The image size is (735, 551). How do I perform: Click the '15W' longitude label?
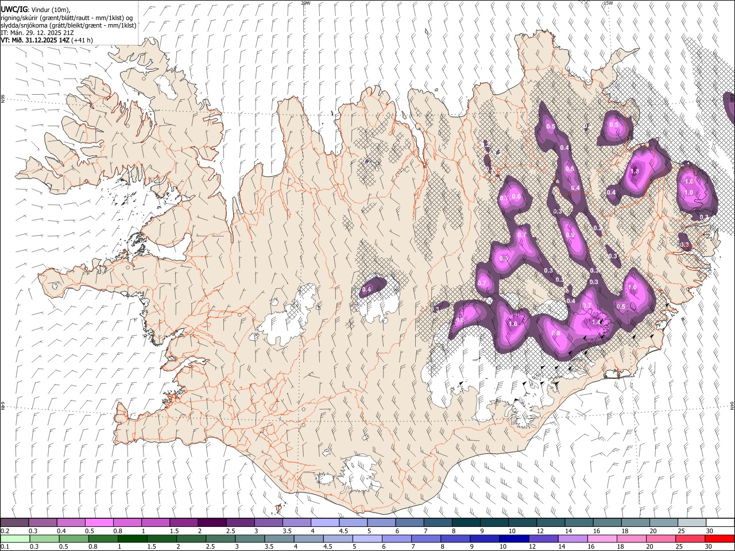608,3
